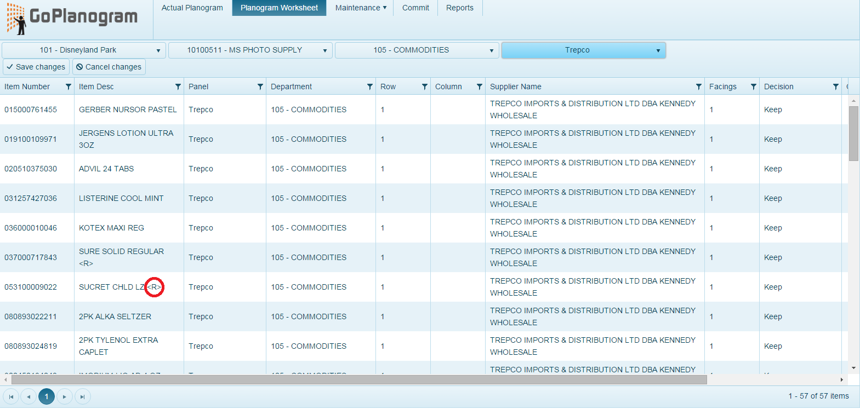Open the Panel column filter
This screenshot has width=860, height=409.
tap(260, 87)
